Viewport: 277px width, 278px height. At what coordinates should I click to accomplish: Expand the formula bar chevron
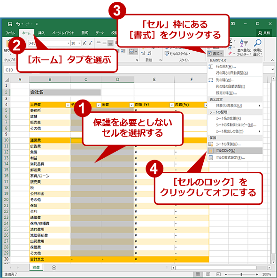[272, 69]
